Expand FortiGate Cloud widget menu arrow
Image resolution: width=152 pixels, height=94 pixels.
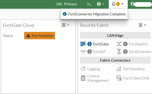(x=68, y=25)
